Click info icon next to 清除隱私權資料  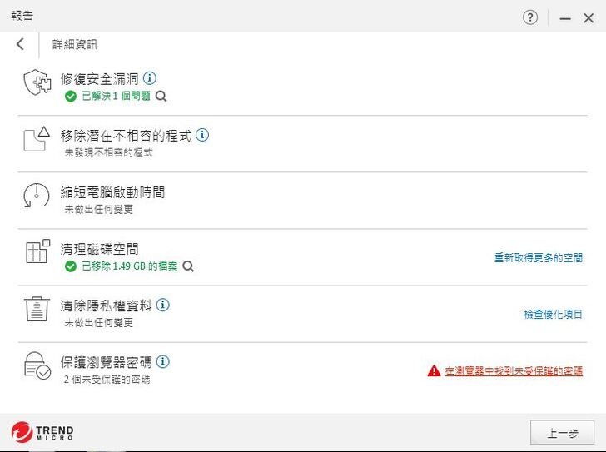[x=163, y=305]
